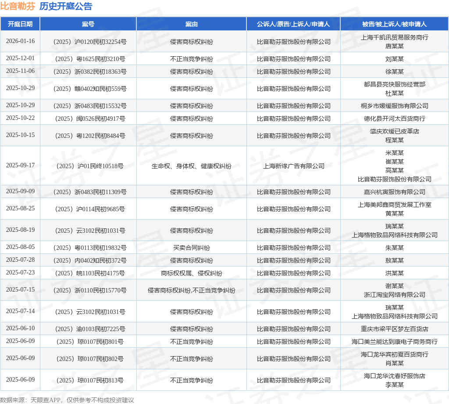Click defendant 嘉兴杭寅服饰有限公司
This screenshot has width=449, height=404.
pyautogui.click(x=394, y=192)
